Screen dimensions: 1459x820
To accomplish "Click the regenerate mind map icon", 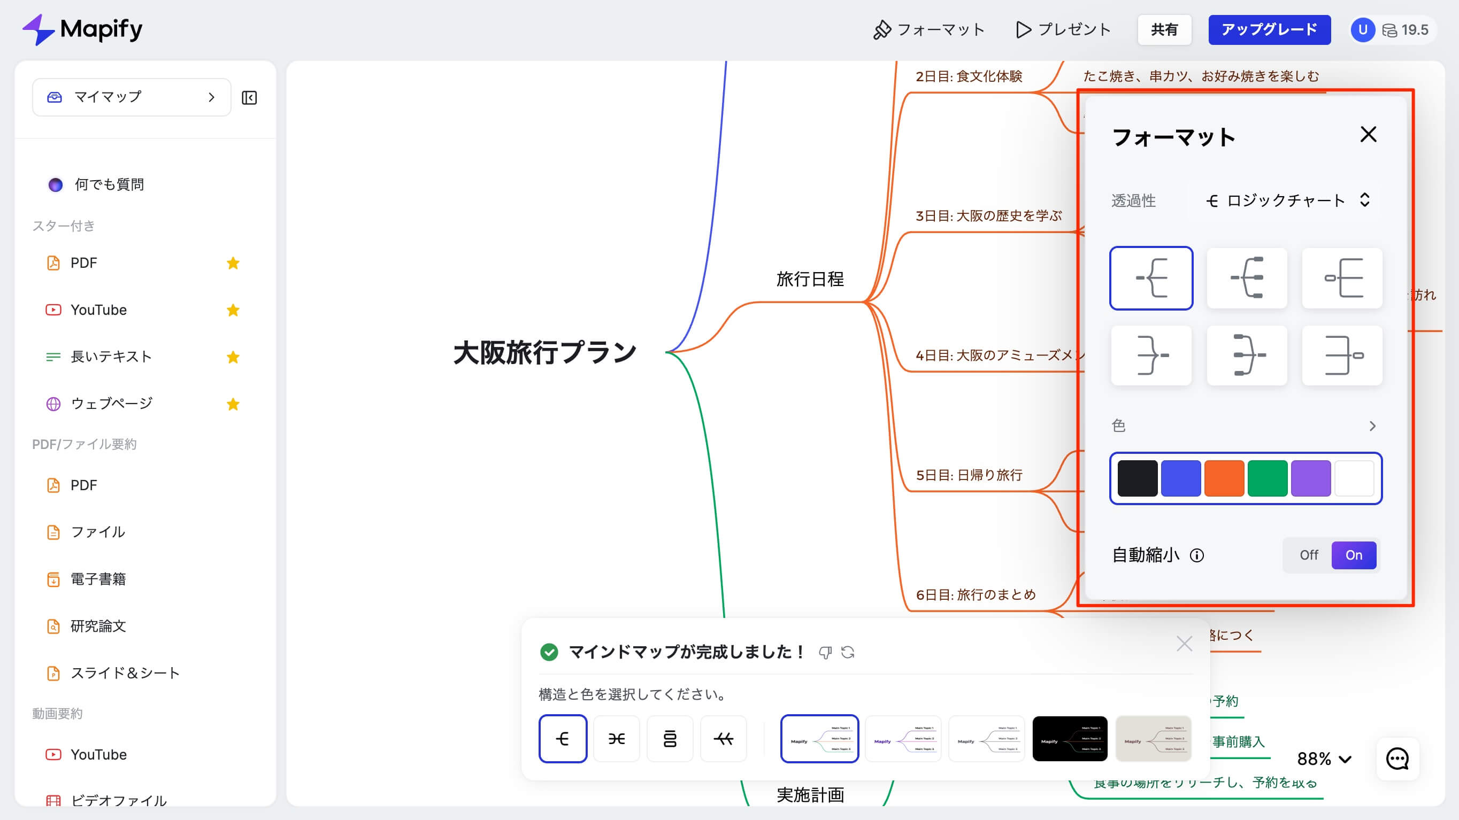I will pos(848,653).
